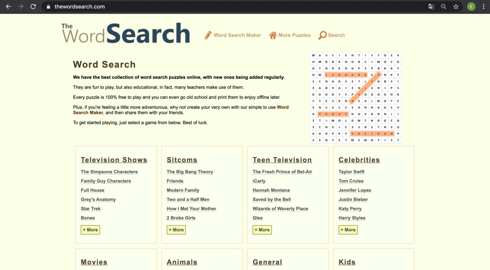Follow the inline Word Search Maker link in paragraph

pyautogui.click(x=181, y=110)
